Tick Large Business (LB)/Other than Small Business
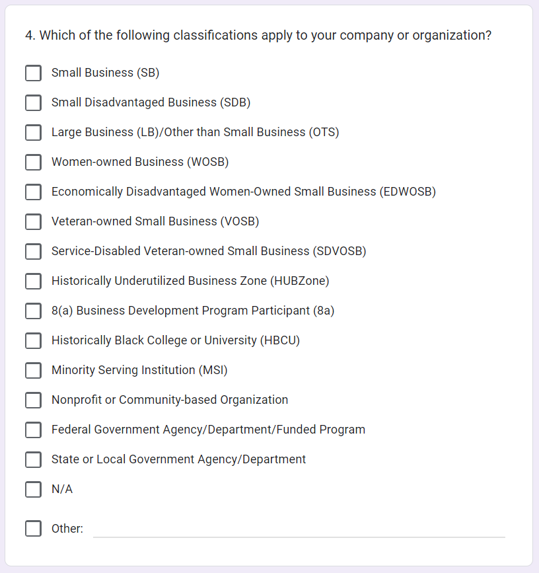The height and width of the screenshot is (573, 539). [x=33, y=132]
